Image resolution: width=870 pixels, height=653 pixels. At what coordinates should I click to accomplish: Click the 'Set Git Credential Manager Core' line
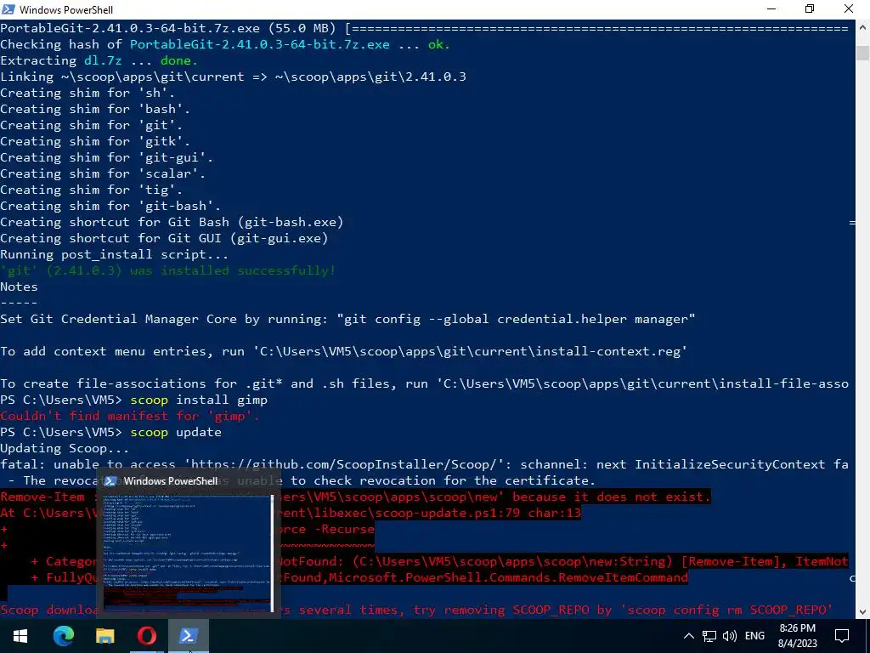(347, 319)
